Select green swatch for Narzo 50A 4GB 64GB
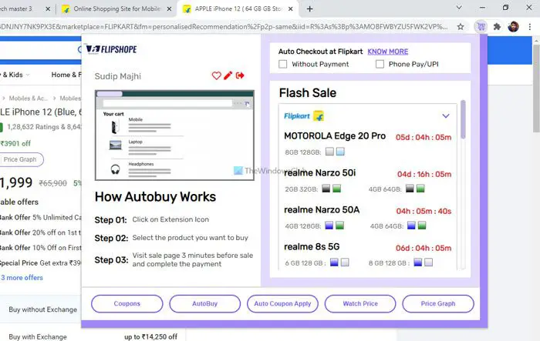 pyautogui.click(x=422, y=226)
